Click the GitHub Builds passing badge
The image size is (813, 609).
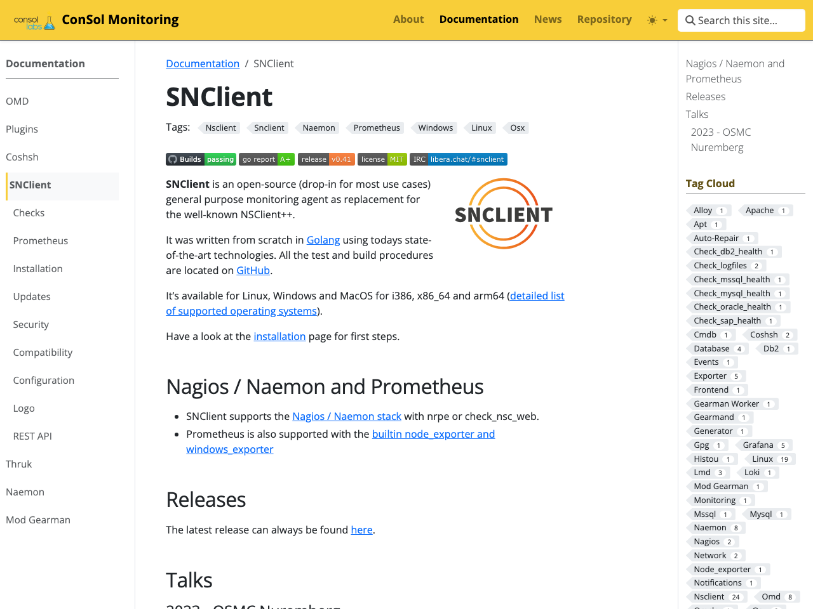[x=201, y=159]
